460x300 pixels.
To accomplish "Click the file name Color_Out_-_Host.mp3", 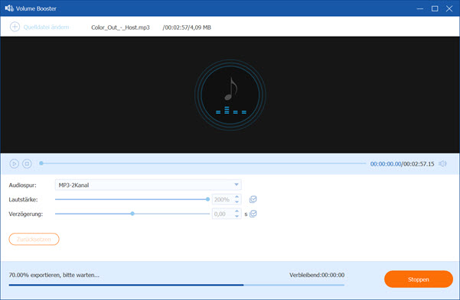I will (x=120, y=27).
